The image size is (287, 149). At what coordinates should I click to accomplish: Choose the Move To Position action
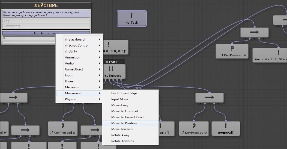(130, 123)
